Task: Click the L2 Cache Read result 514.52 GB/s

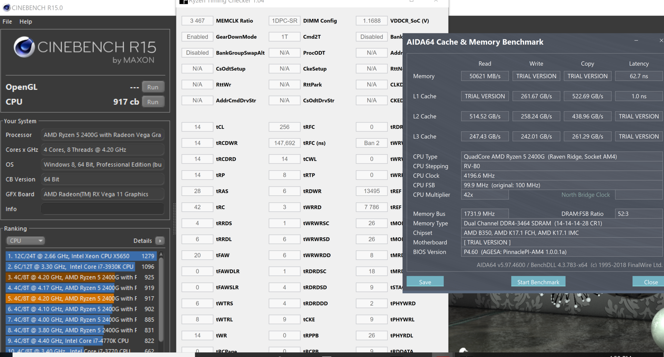Action: 485,116
